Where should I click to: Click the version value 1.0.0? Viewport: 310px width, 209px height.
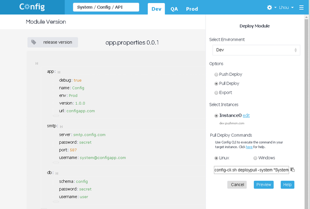click(x=80, y=103)
